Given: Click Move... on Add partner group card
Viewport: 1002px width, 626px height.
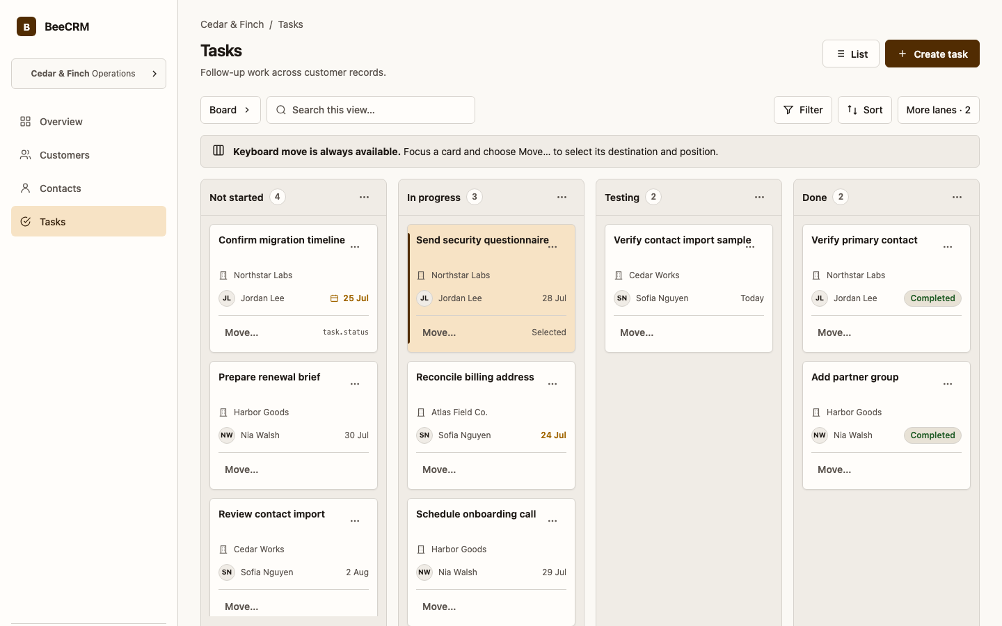Looking at the screenshot, I should coord(834,469).
